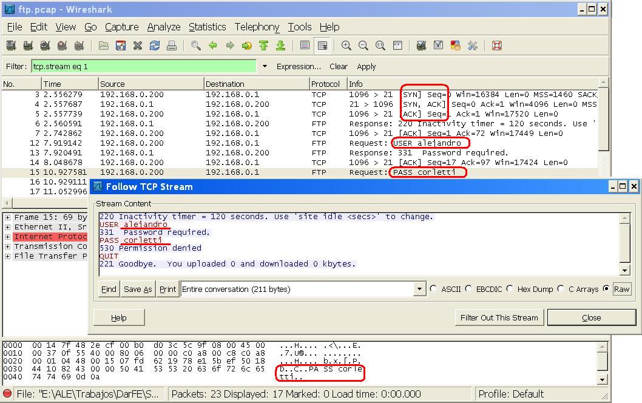642x403 pixels.
Task: Choose the C Arrays radio option
Action: (x=561, y=289)
